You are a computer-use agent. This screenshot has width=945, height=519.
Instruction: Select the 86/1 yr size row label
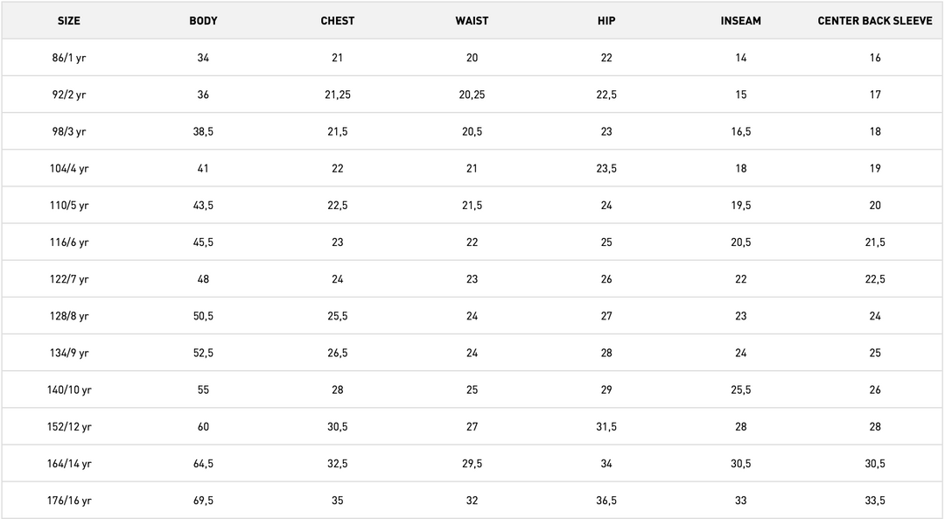click(x=69, y=58)
